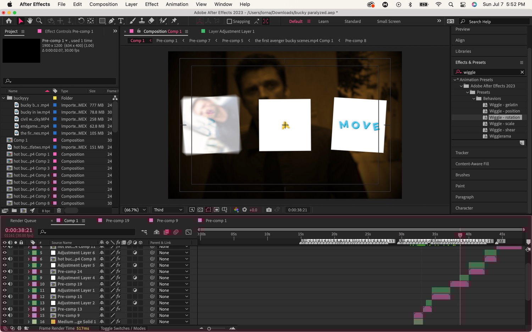Take a snapshot with the camera icon
Image resolution: width=532 pixels, height=332 pixels.
coord(269,210)
